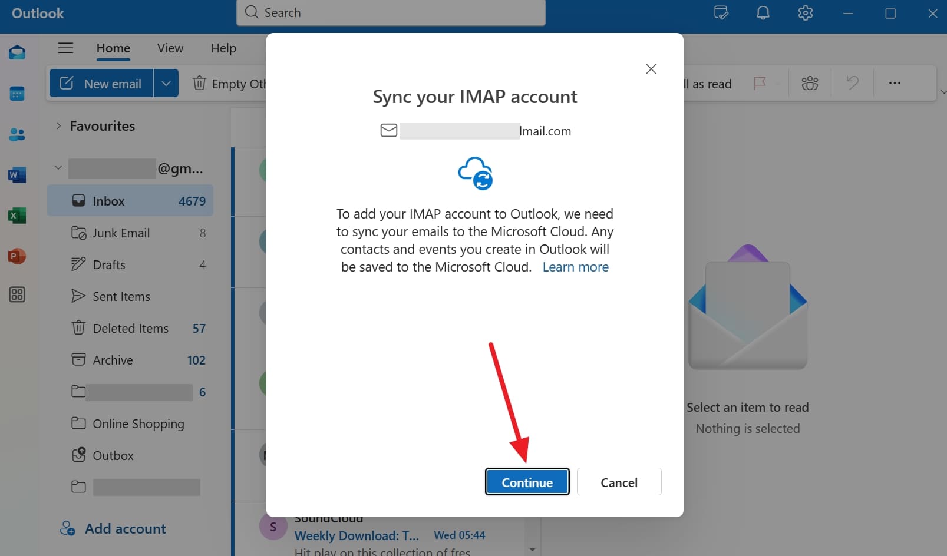Launch Excel from the app sidebar
Viewport: 947px width, 556px height.
17,216
